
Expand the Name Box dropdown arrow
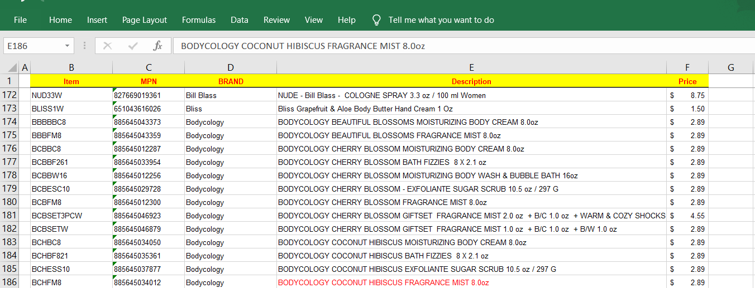coord(68,46)
